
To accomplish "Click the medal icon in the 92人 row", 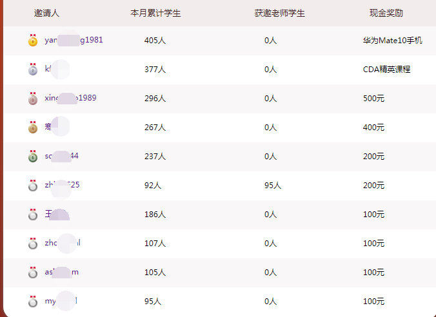I will (33, 186).
